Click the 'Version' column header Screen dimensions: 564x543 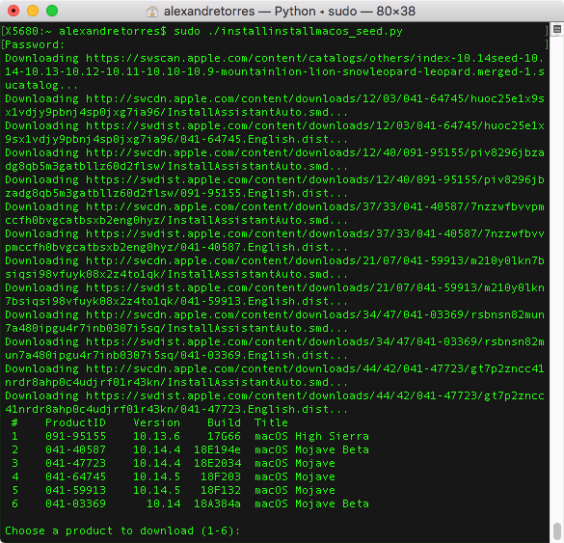tap(156, 422)
